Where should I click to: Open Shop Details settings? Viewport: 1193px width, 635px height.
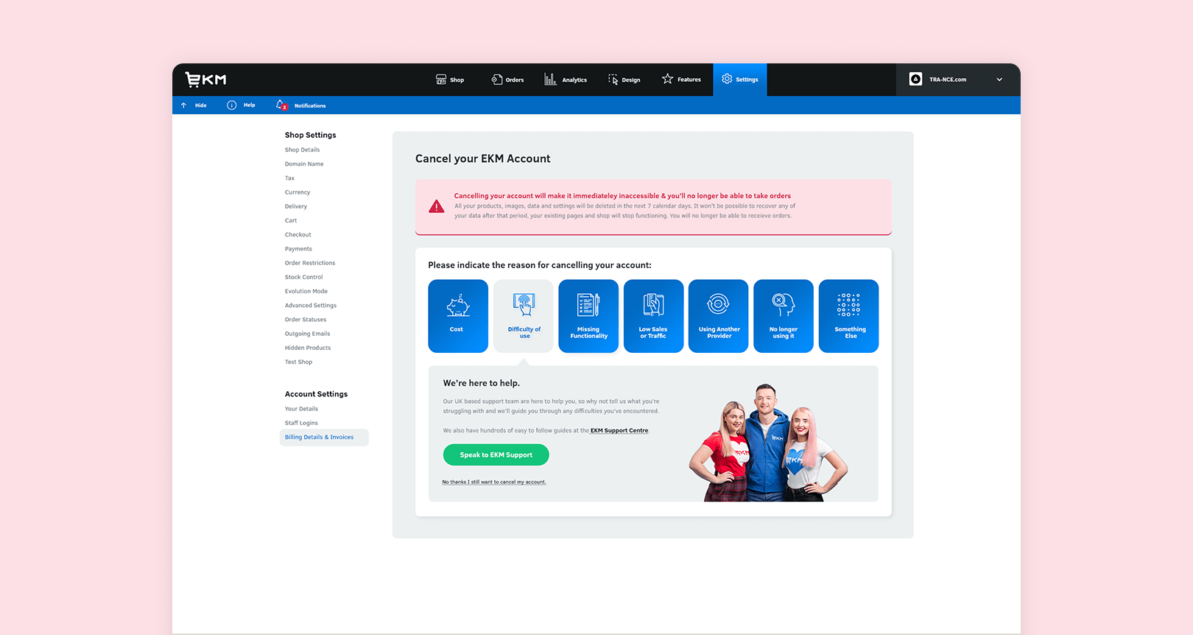tap(302, 150)
